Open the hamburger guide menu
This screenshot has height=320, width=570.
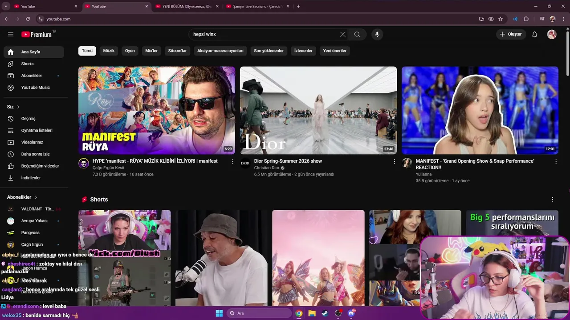[11, 34]
